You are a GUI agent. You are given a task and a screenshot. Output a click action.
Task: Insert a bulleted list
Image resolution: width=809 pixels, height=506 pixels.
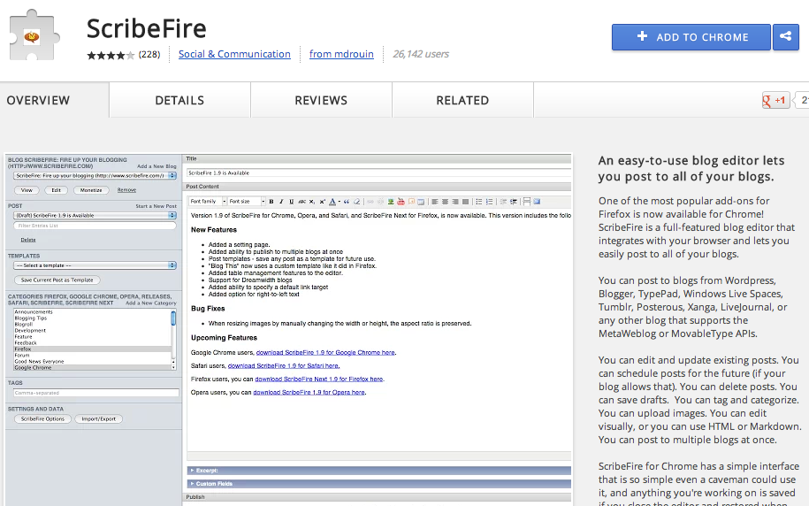[479, 202]
